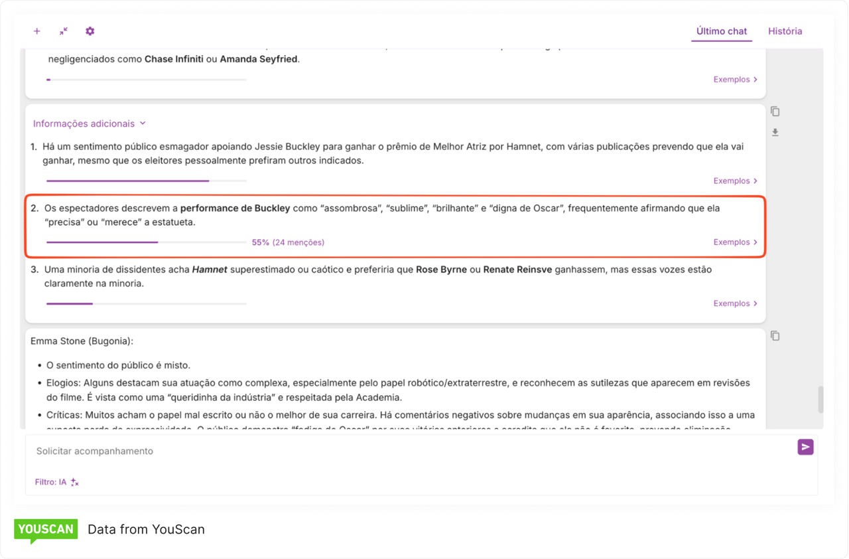Select the Último chat tab

pyautogui.click(x=722, y=31)
